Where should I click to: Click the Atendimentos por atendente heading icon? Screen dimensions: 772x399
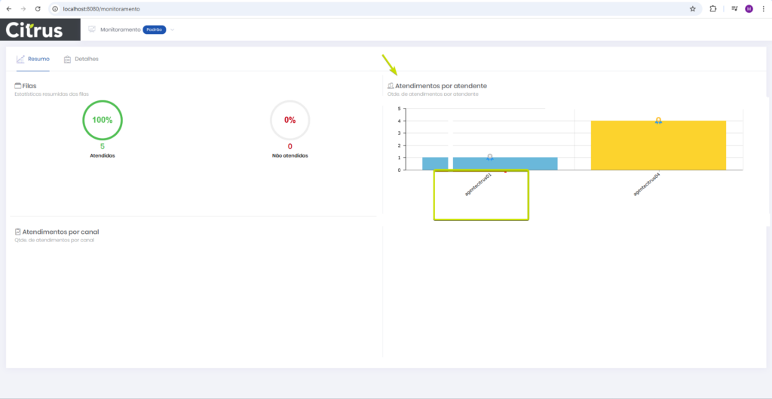click(391, 86)
